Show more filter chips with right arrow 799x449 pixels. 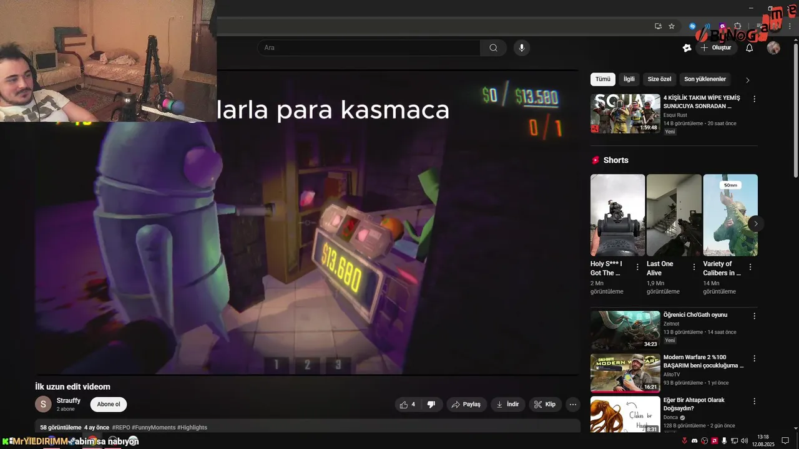tap(748, 80)
